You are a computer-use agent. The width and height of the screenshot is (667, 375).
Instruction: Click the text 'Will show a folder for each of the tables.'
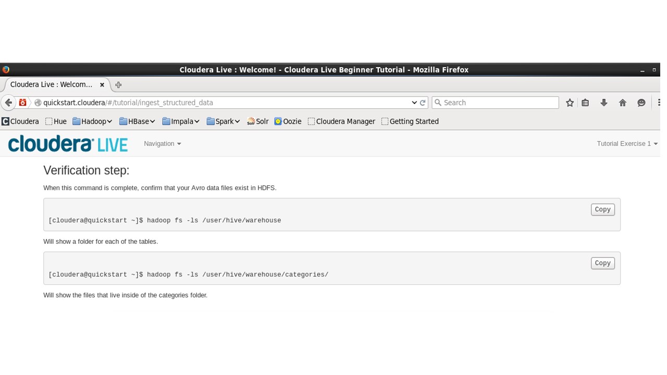coord(101,242)
